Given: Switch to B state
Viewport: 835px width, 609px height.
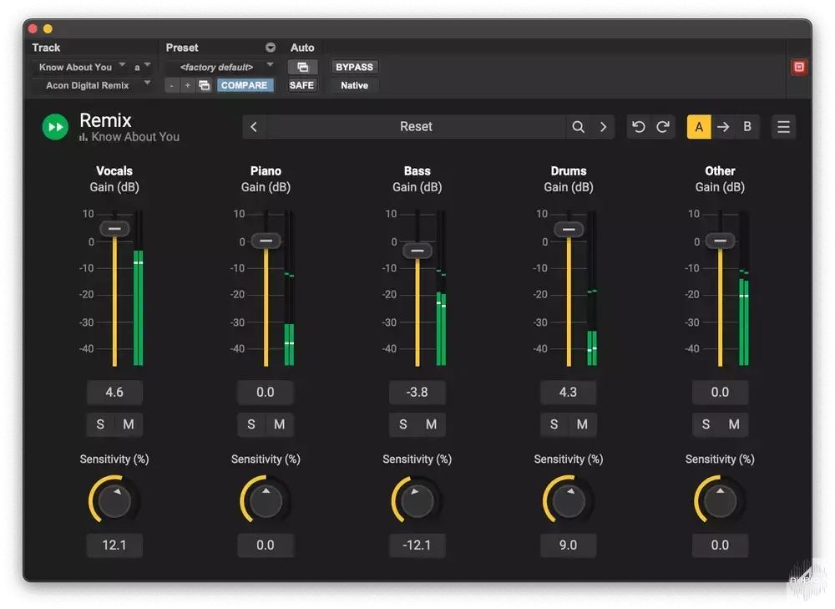Looking at the screenshot, I should (x=747, y=127).
